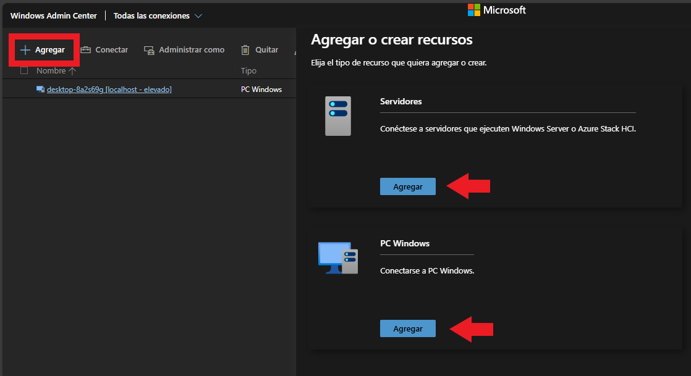This screenshot has width=691, height=376.
Task: Click the plus icon next to Agregar
Action: pos(25,50)
